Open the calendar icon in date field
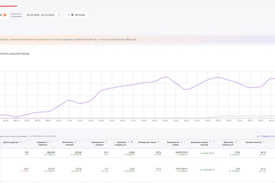This screenshot has width=275, height=183. (59, 15)
